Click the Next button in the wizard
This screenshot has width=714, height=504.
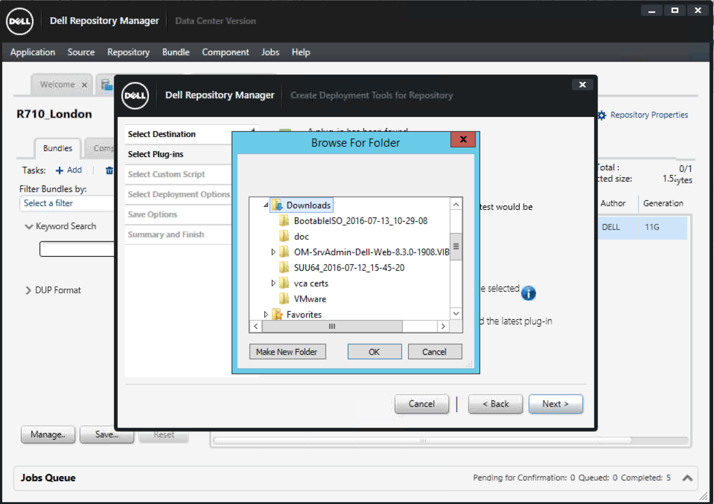(x=555, y=404)
